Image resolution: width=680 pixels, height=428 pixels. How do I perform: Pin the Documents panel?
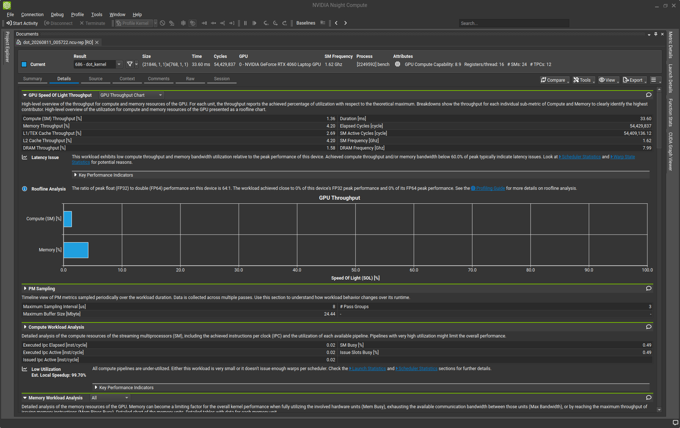point(656,34)
